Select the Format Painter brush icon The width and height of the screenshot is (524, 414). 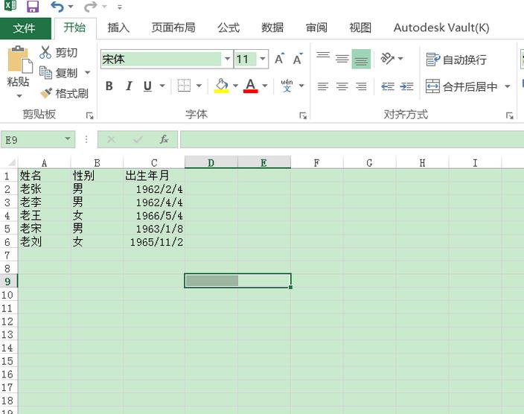pyautogui.click(x=46, y=93)
